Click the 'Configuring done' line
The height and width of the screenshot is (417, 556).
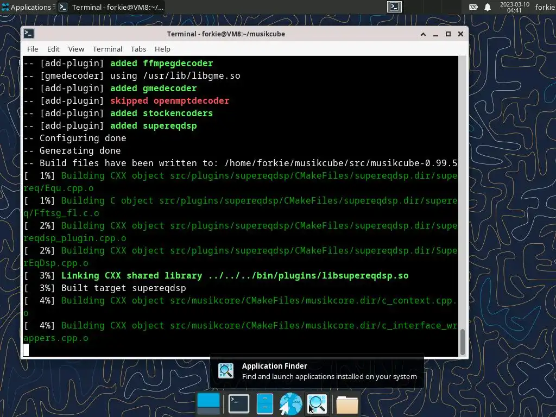pos(75,138)
